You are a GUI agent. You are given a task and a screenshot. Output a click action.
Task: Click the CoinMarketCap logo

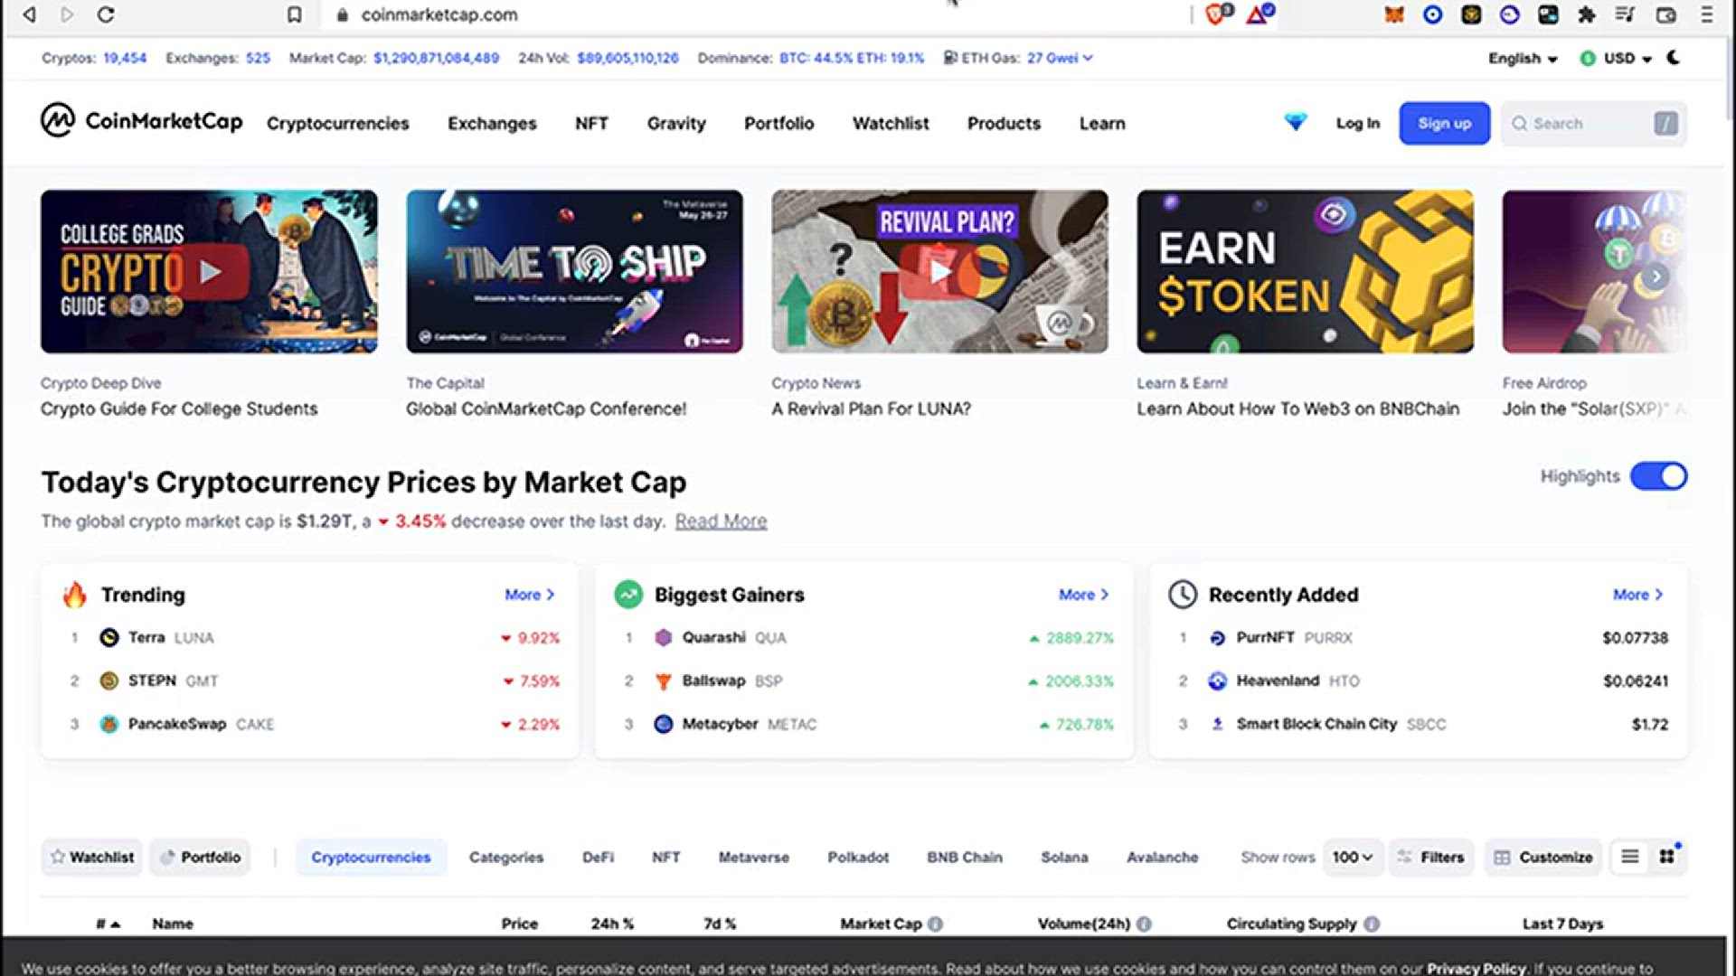click(141, 121)
